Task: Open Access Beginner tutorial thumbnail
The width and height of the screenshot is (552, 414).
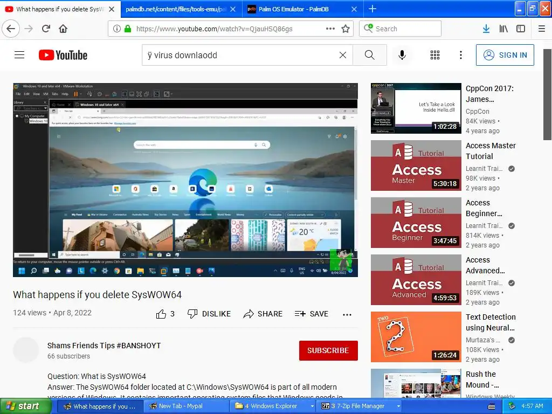Action: pyautogui.click(x=416, y=222)
